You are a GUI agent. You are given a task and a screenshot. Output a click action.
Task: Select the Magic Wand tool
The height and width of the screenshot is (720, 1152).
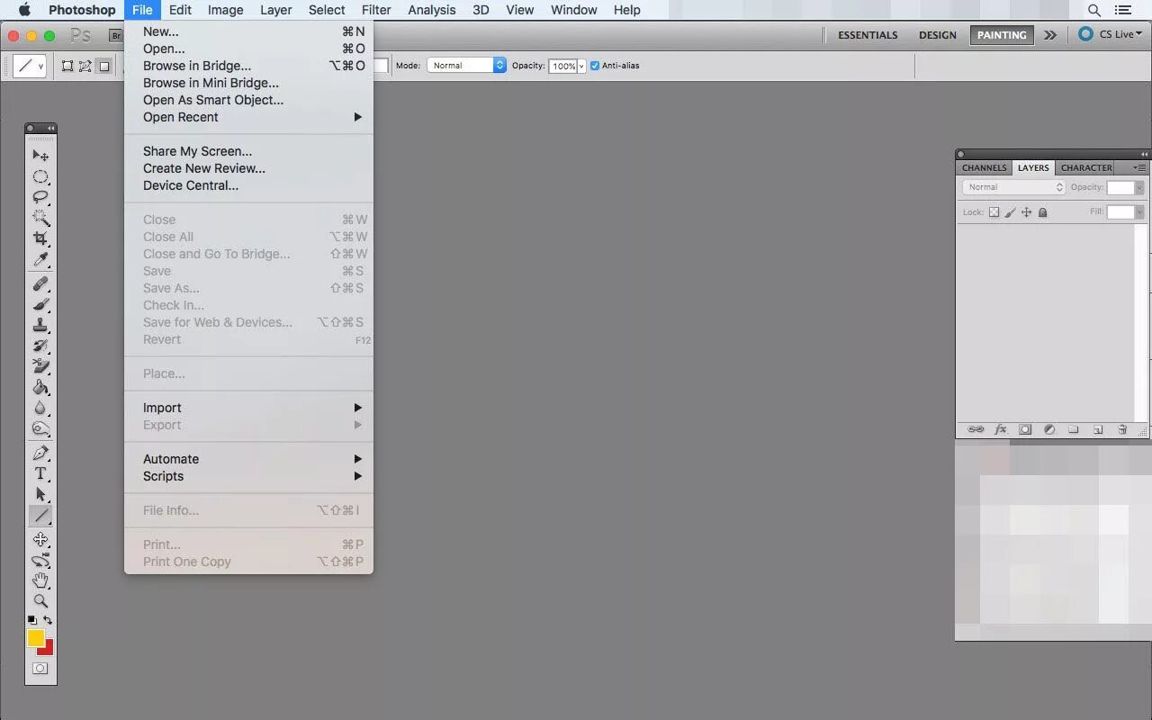coord(40,218)
